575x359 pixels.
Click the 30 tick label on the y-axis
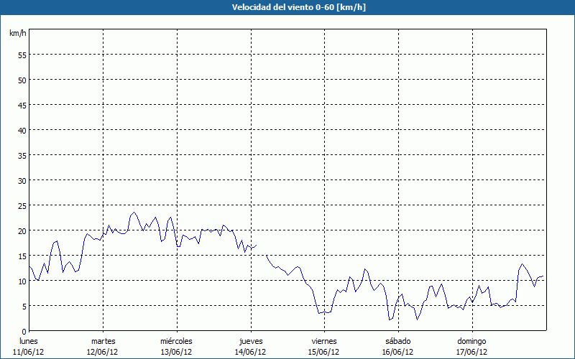22,180
